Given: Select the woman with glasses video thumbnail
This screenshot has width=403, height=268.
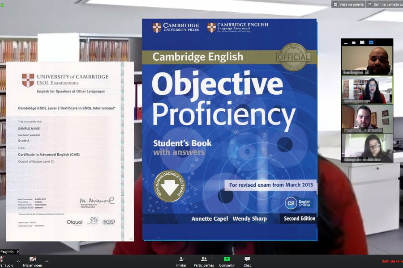Looking at the screenshot, I should [367, 90].
